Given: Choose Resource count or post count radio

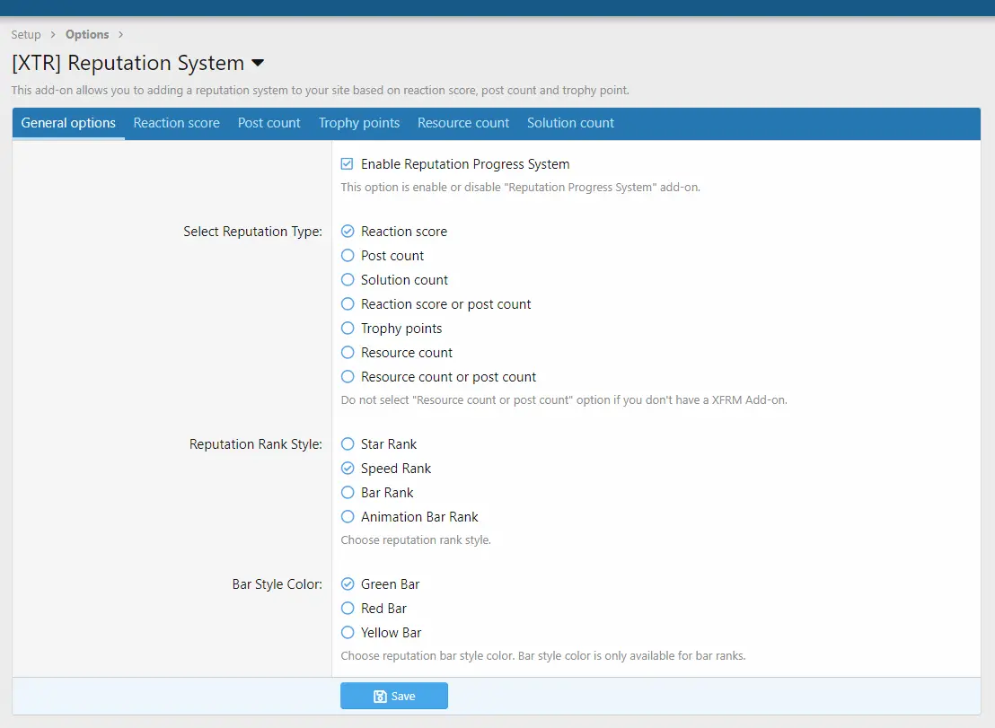Looking at the screenshot, I should click(348, 377).
